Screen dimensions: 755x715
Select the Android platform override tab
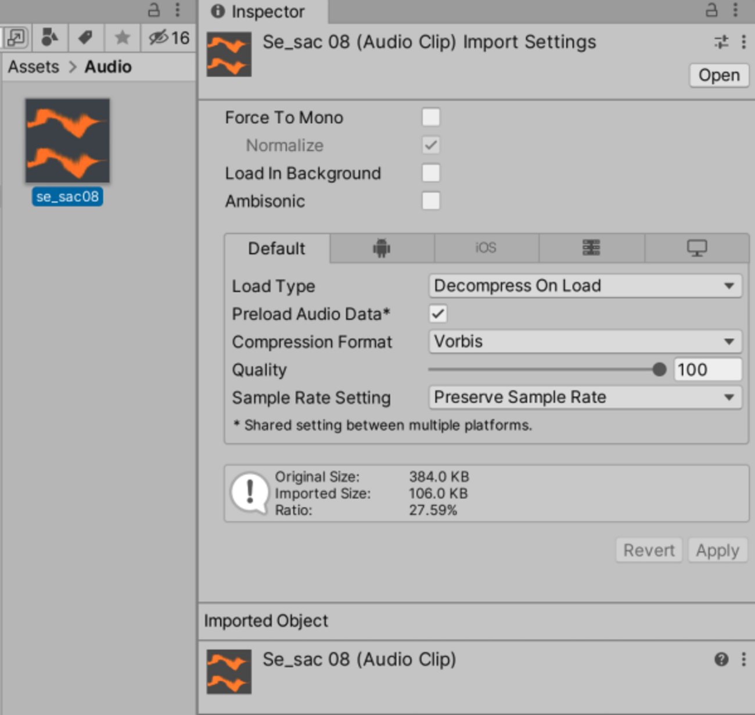point(382,248)
